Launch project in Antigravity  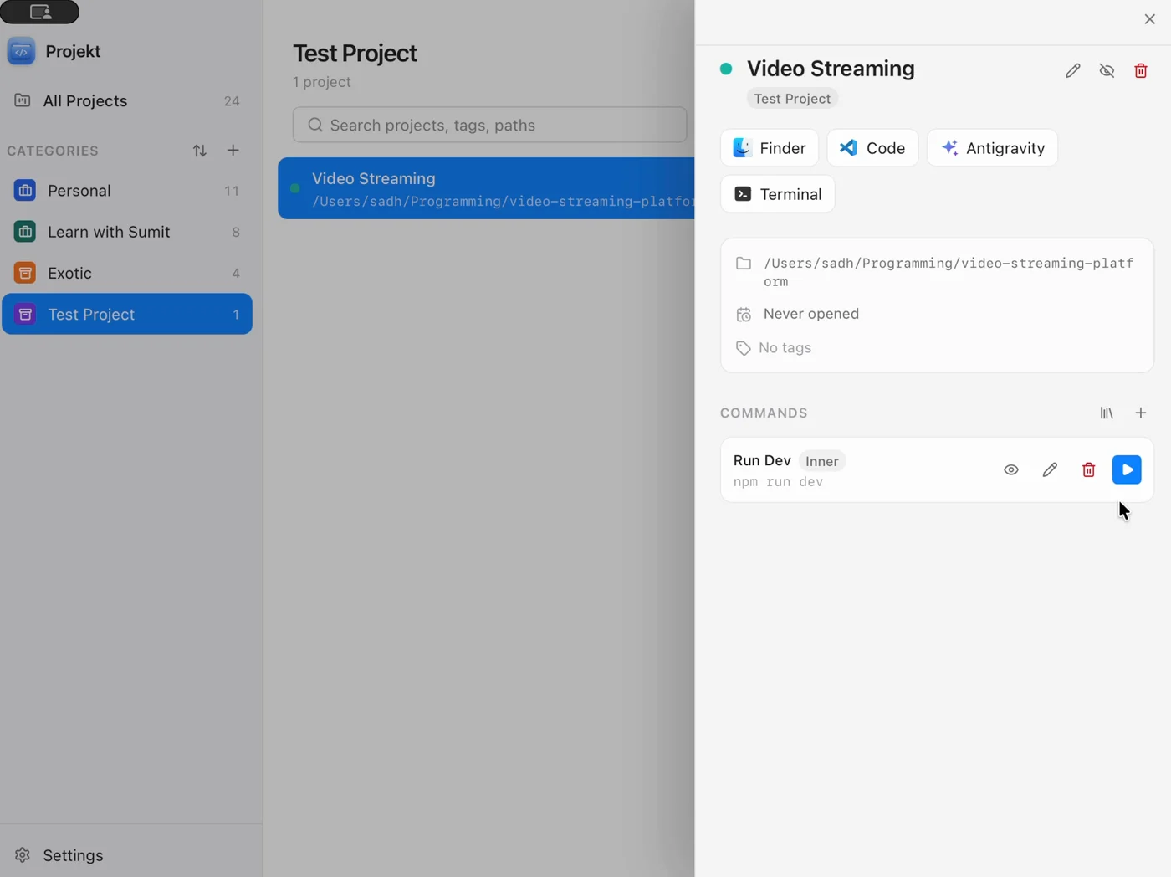tap(992, 148)
